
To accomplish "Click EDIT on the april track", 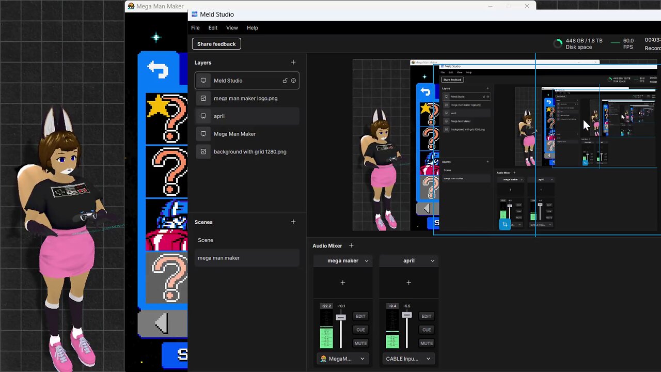I will click(427, 316).
